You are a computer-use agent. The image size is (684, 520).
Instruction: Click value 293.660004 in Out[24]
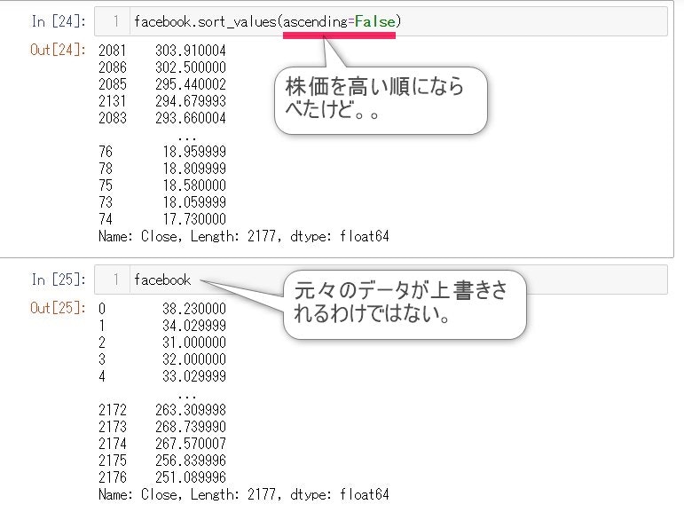point(191,118)
